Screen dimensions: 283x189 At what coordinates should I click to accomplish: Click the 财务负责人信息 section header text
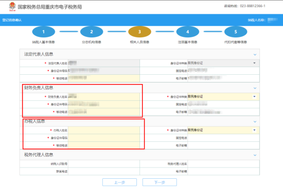(x=39, y=88)
